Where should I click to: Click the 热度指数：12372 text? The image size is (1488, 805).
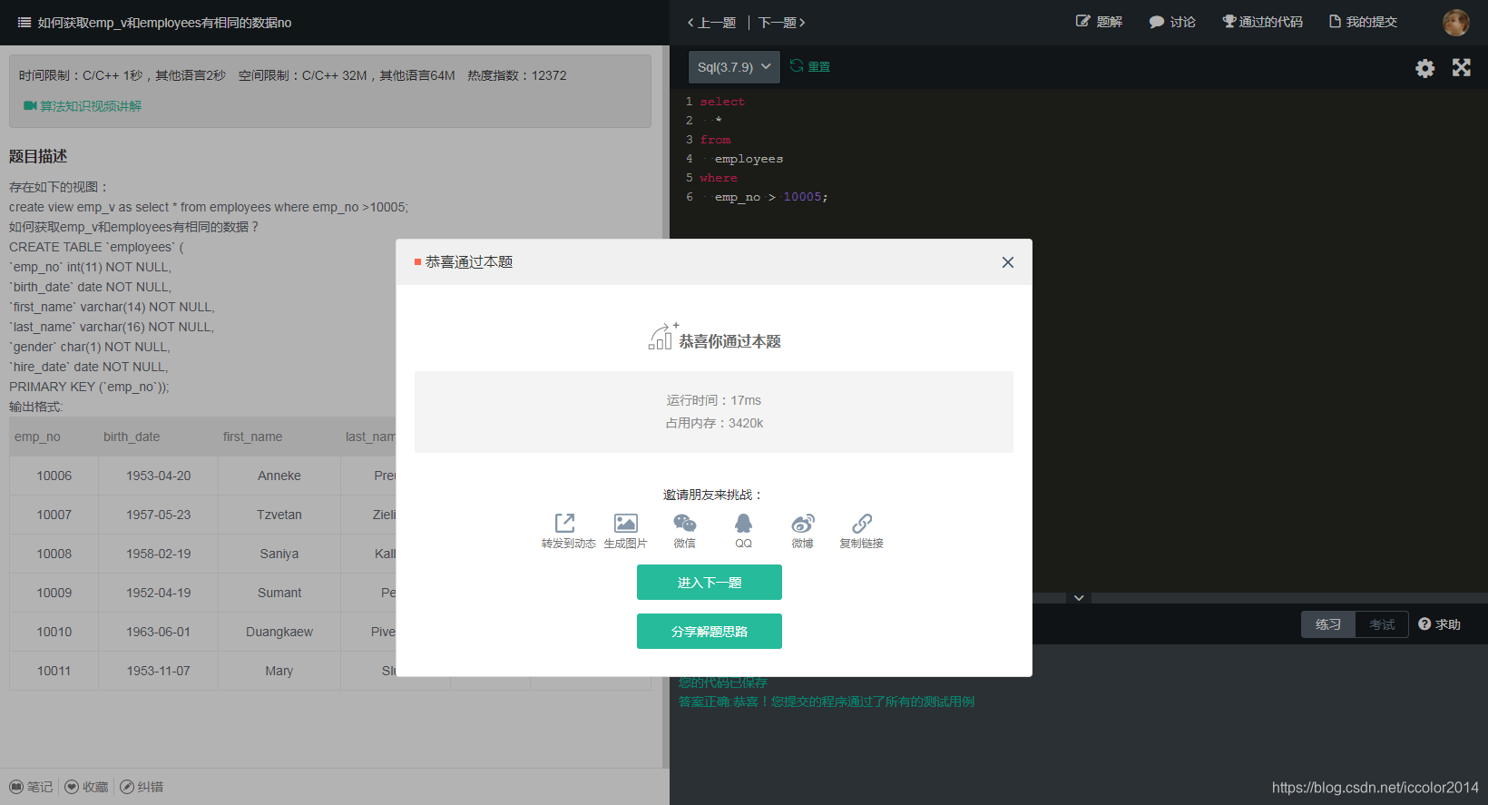point(517,75)
